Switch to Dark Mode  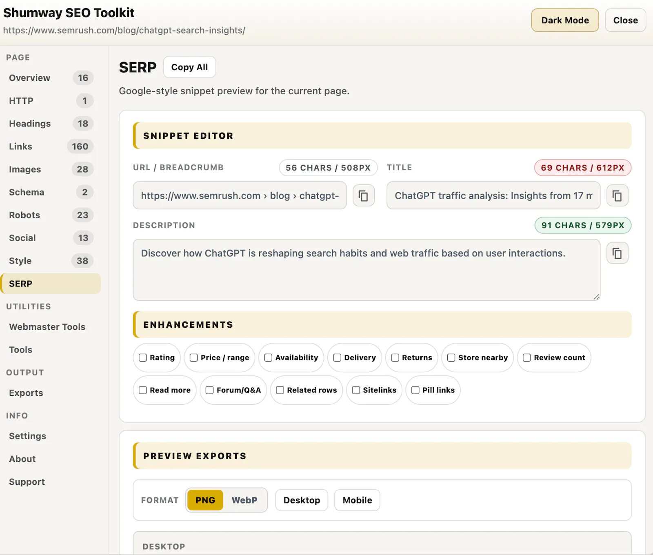[x=565, y=20]
